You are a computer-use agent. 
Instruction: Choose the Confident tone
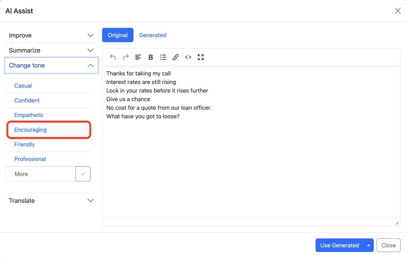(x=48, y=100)
